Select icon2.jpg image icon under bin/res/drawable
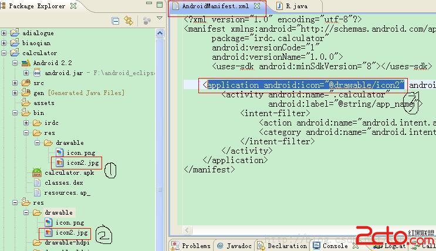Viewport: 436px width, 251px height. [x=59, y=162]
